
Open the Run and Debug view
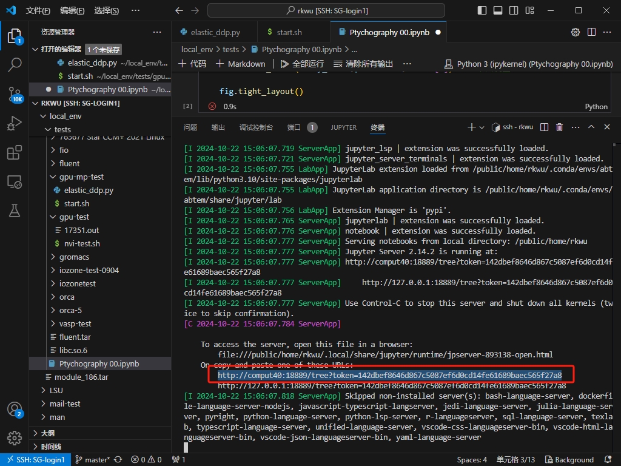click(15, 123)
